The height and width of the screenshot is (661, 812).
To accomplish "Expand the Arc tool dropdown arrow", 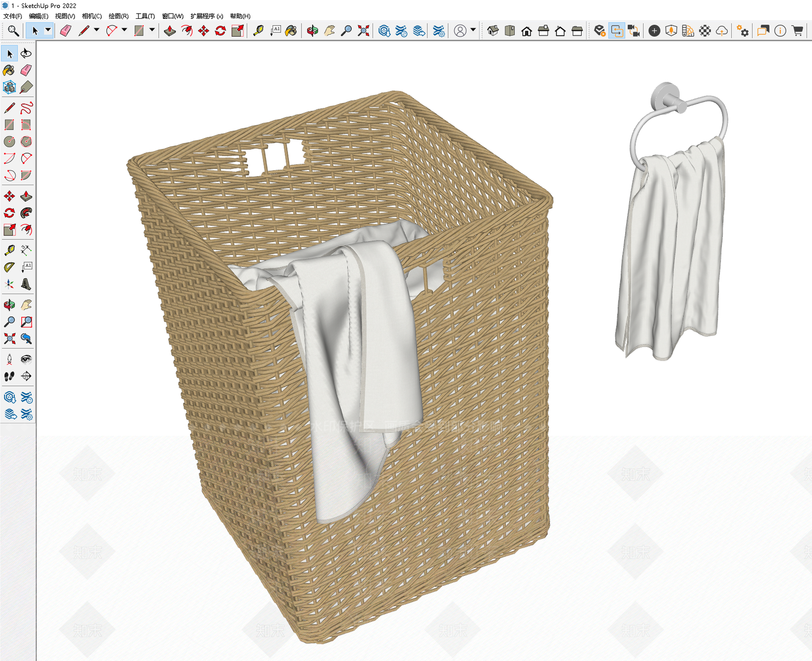I will (124, 30).
